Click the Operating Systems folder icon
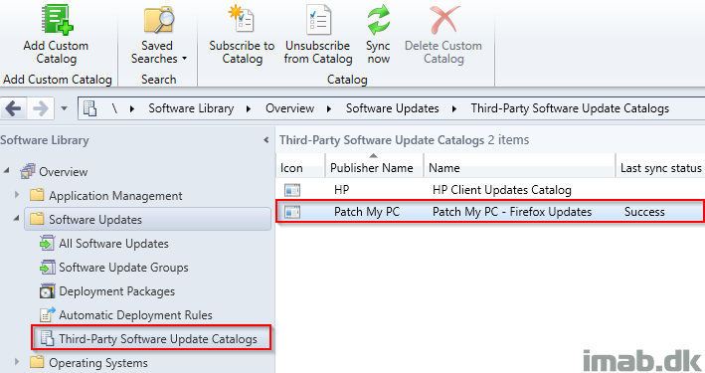Viewport: 705px width, 373px height. (37, 362)
